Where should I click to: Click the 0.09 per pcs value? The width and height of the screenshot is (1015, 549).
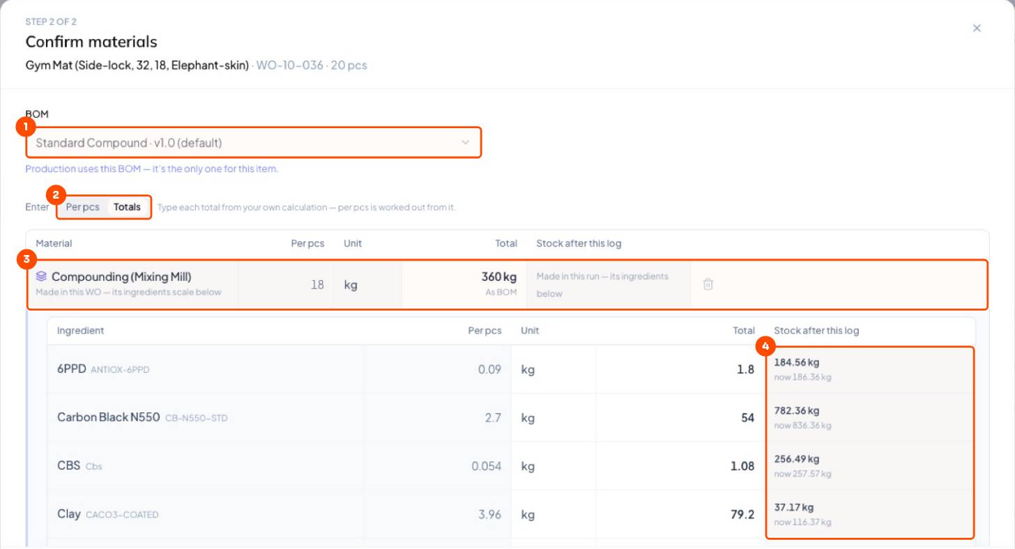click(x=489, y=369)
